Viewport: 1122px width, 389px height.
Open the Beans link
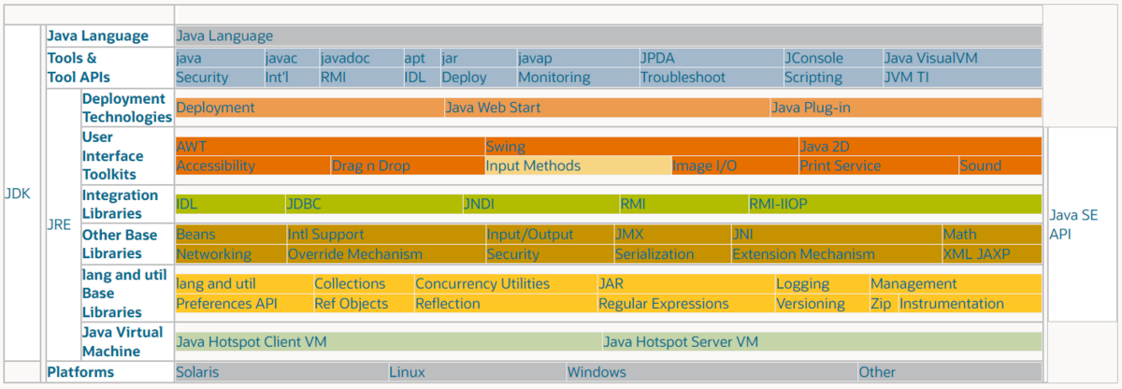[195, 234]
